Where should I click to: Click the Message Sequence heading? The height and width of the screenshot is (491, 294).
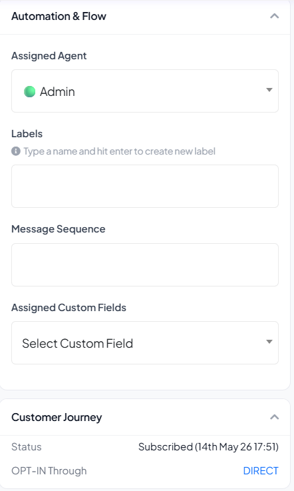point(58,229)
